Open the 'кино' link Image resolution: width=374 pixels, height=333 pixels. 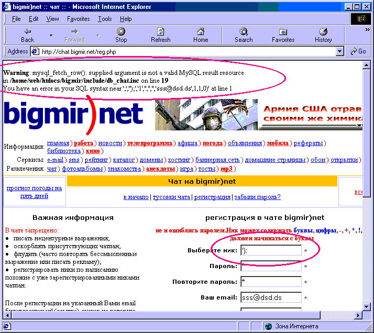click(x=93, y=151)
